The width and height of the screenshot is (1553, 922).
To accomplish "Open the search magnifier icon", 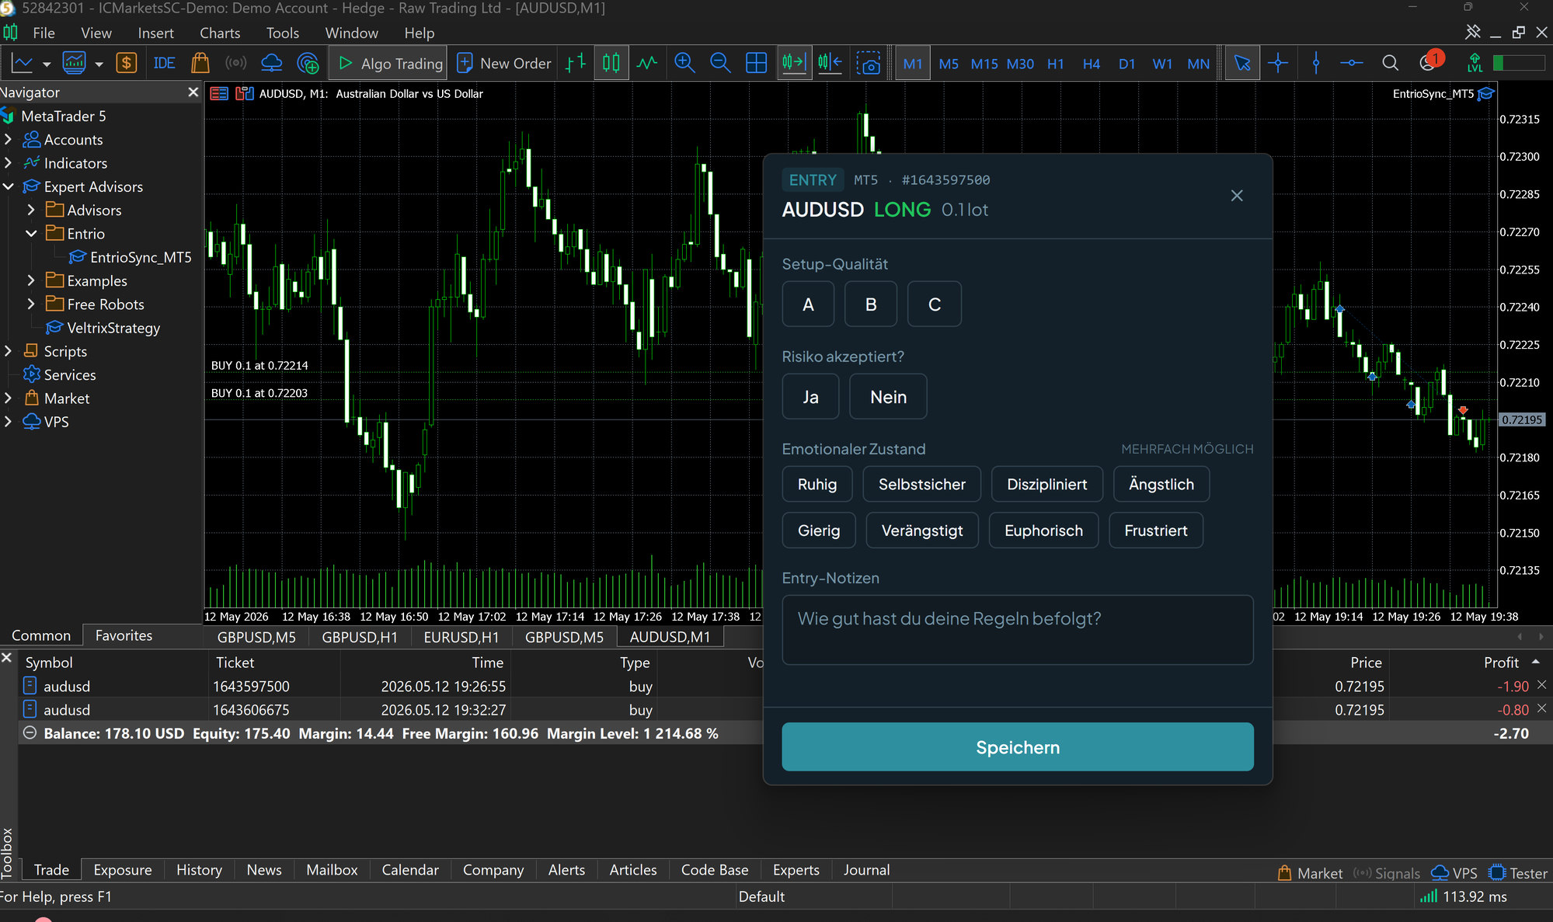I will 1391,63.
